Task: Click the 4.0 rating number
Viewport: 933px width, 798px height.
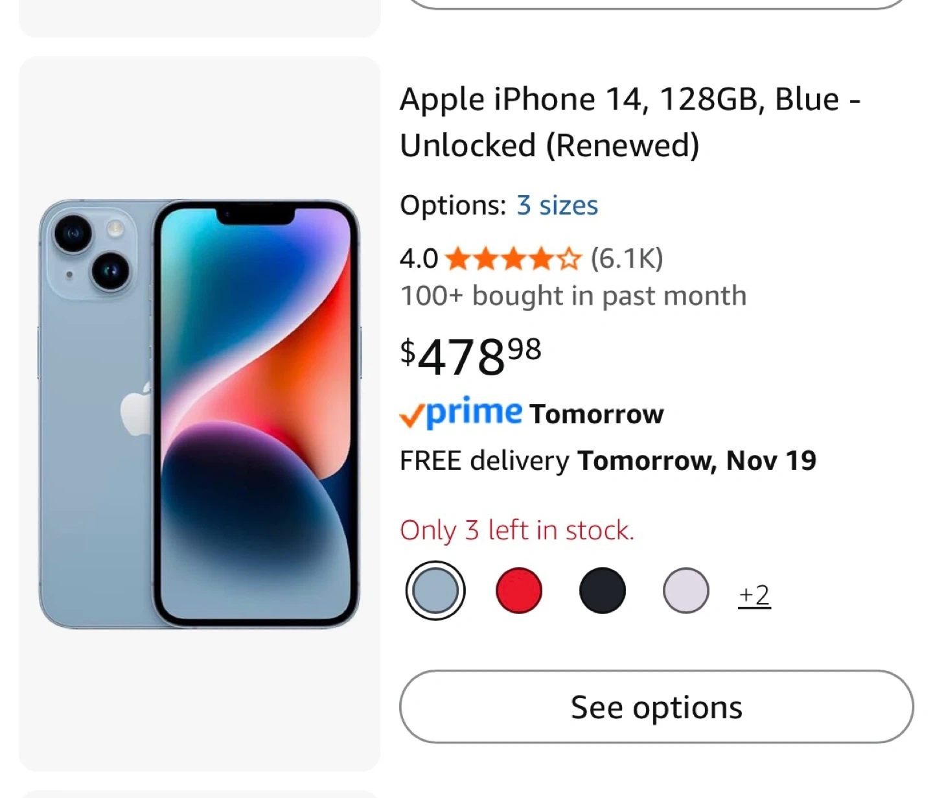Action: 419,259
